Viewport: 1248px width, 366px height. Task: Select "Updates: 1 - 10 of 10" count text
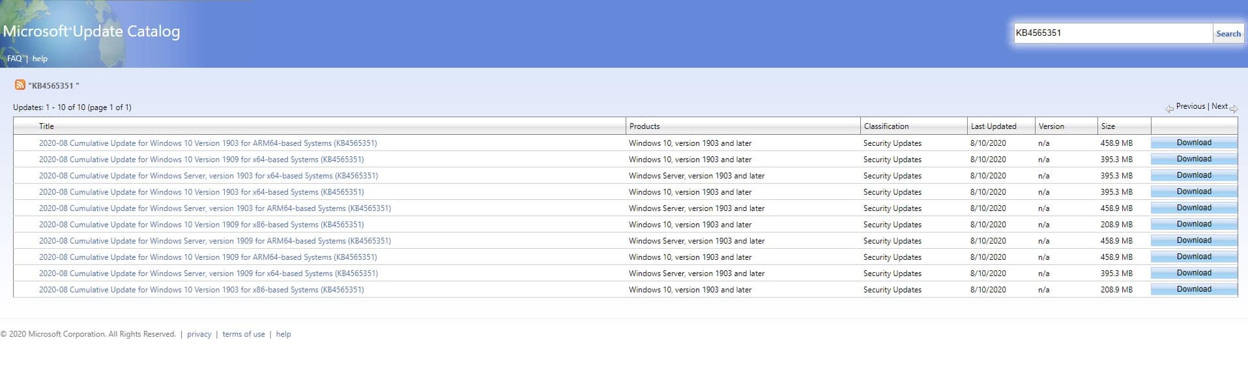coord(72,107)
